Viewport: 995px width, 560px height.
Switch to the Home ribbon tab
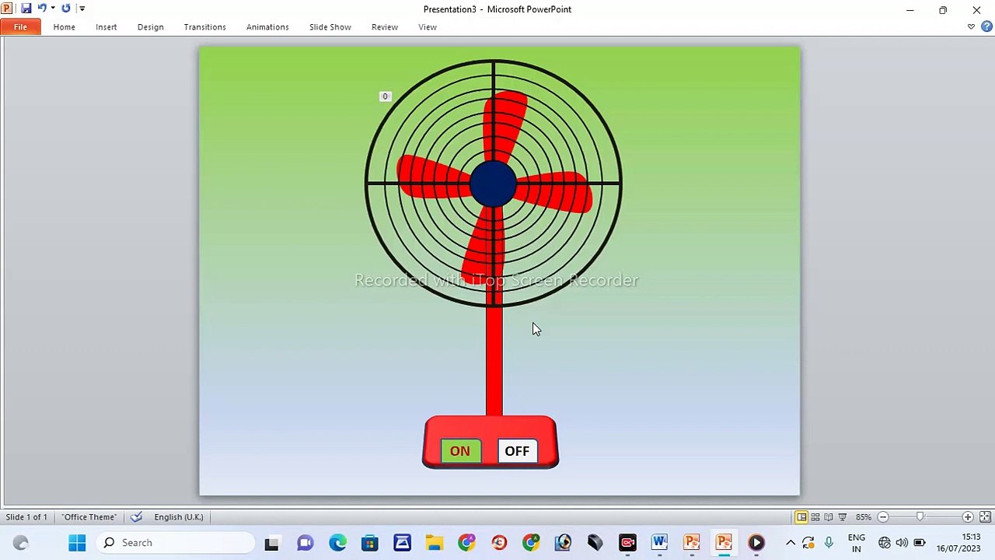pos(65,27)
